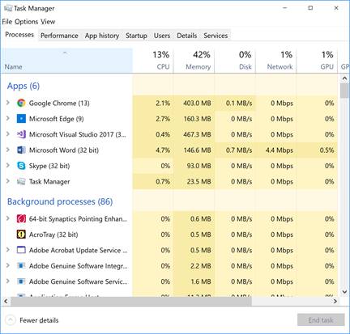
Task: Click the AcroTray process icon
Action: click(x=21, y=235)
